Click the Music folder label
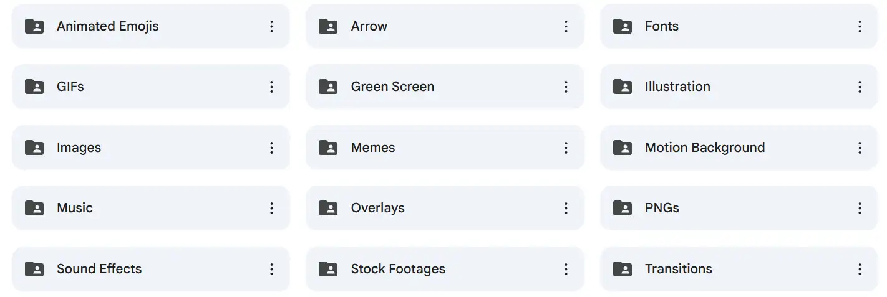 point(75,208)
